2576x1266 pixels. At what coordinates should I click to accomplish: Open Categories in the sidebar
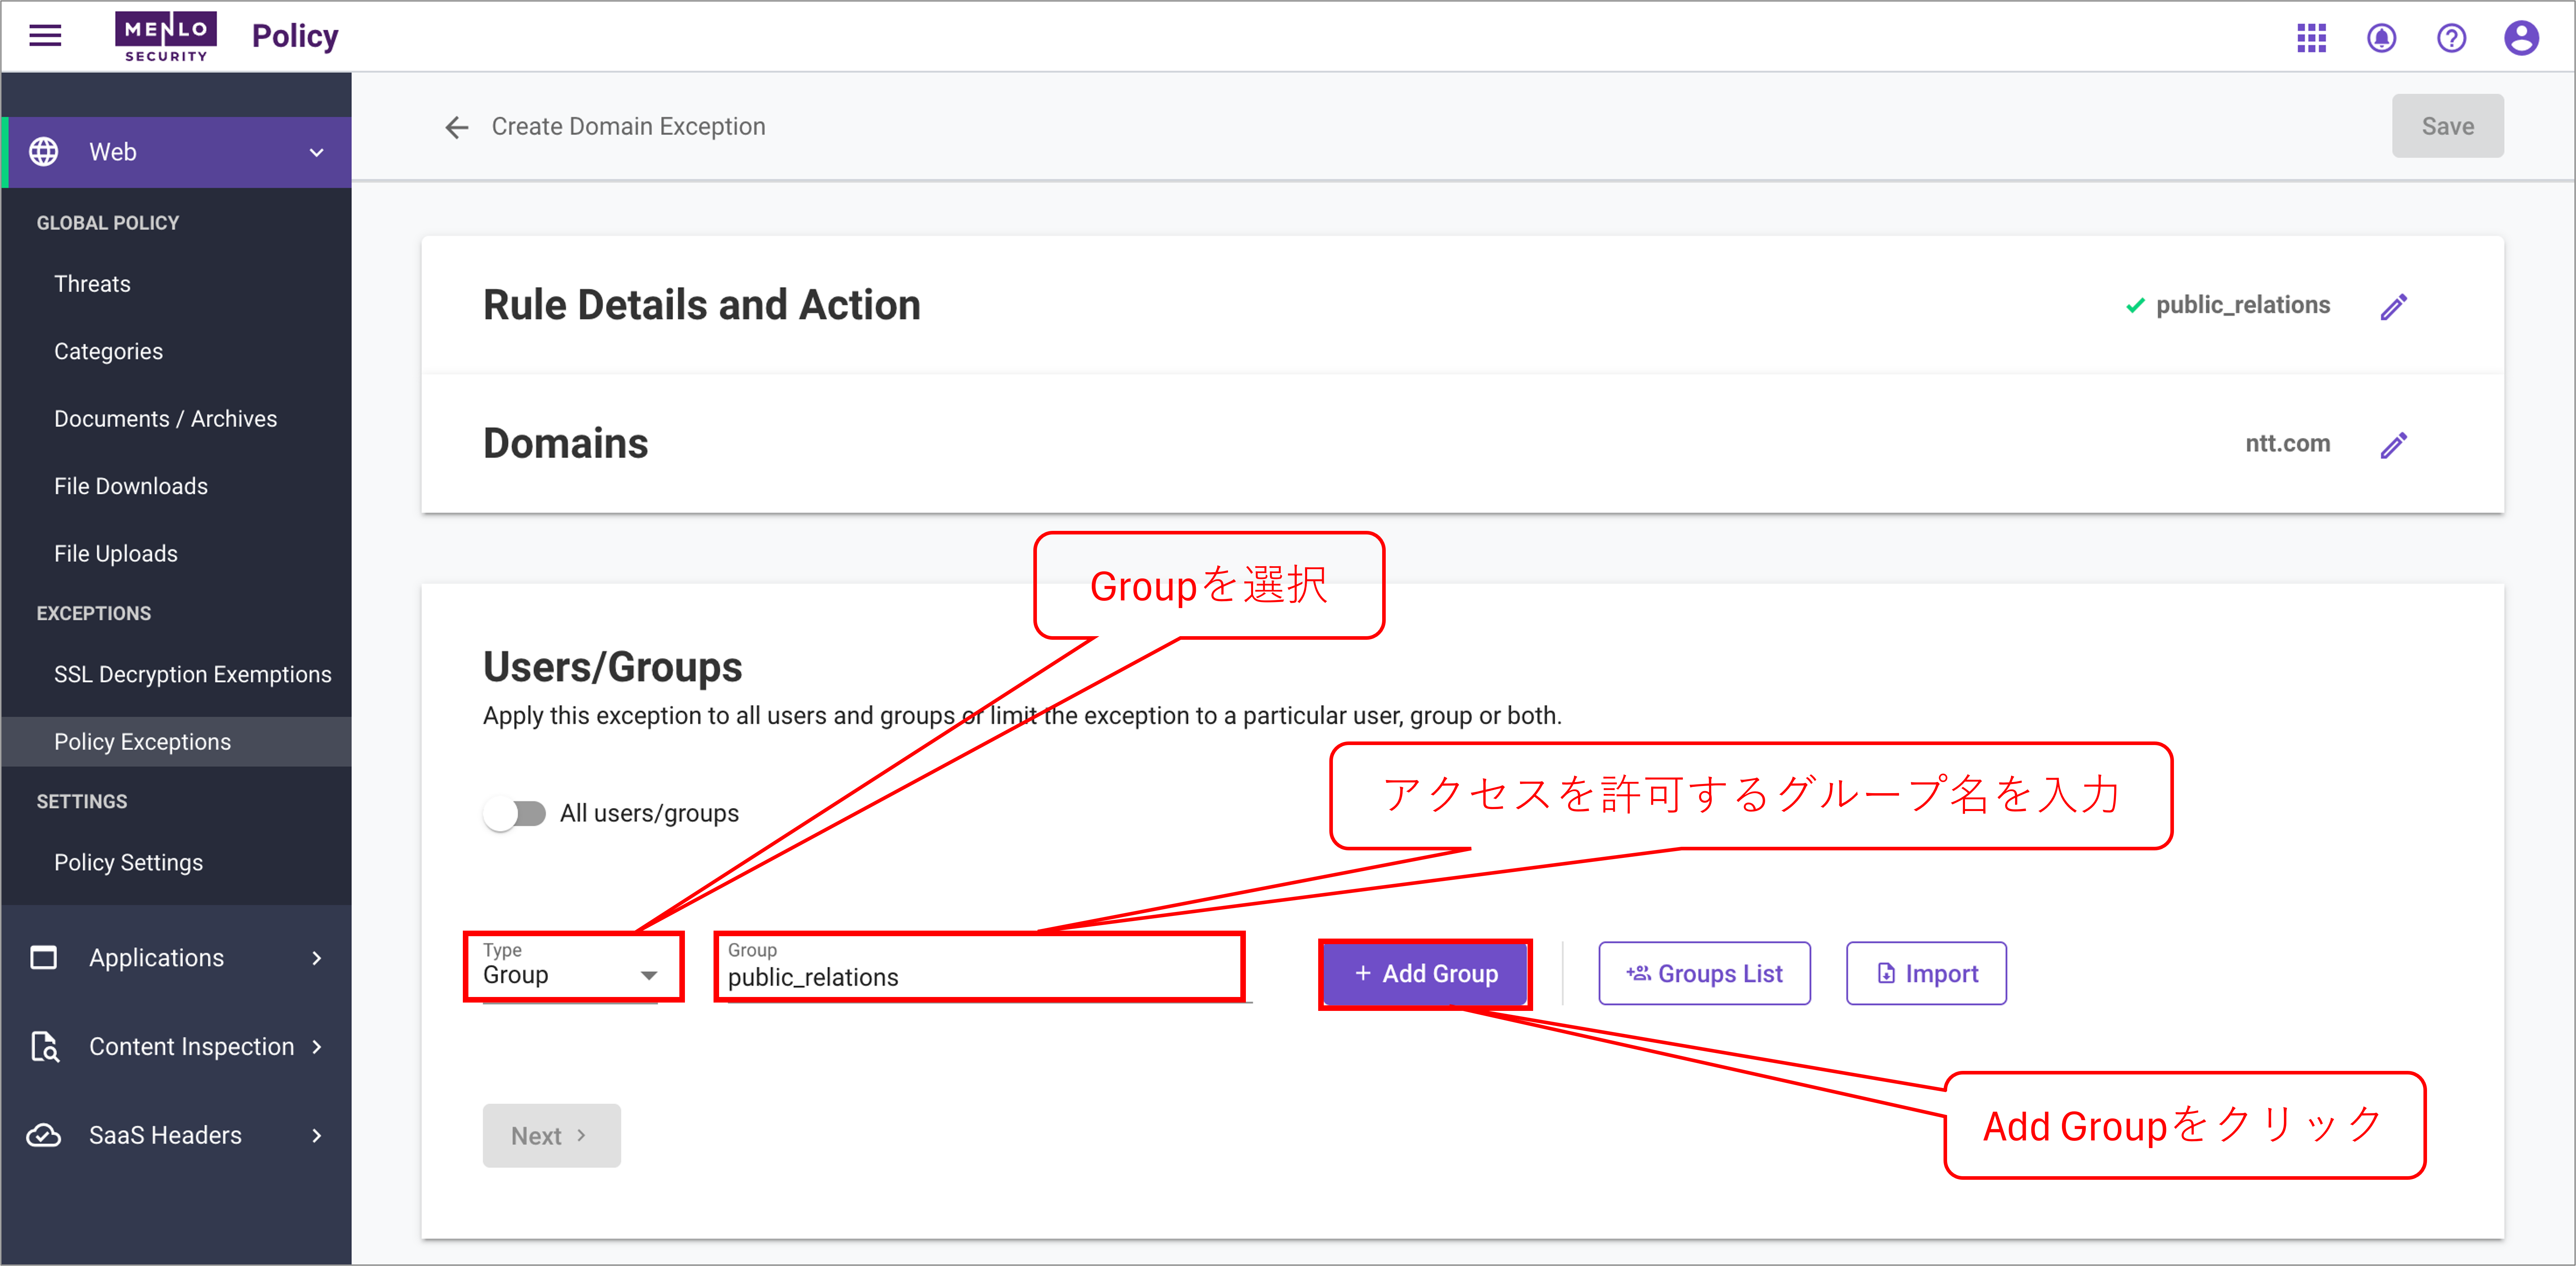(108, 352)
